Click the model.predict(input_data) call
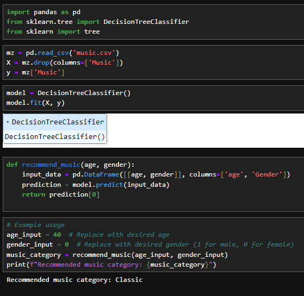The height and width of the screenshot is (296, 304). [x=121, y=185]
